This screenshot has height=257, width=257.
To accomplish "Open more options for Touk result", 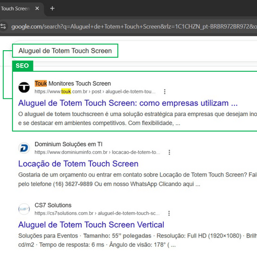I will coord(165,92).
